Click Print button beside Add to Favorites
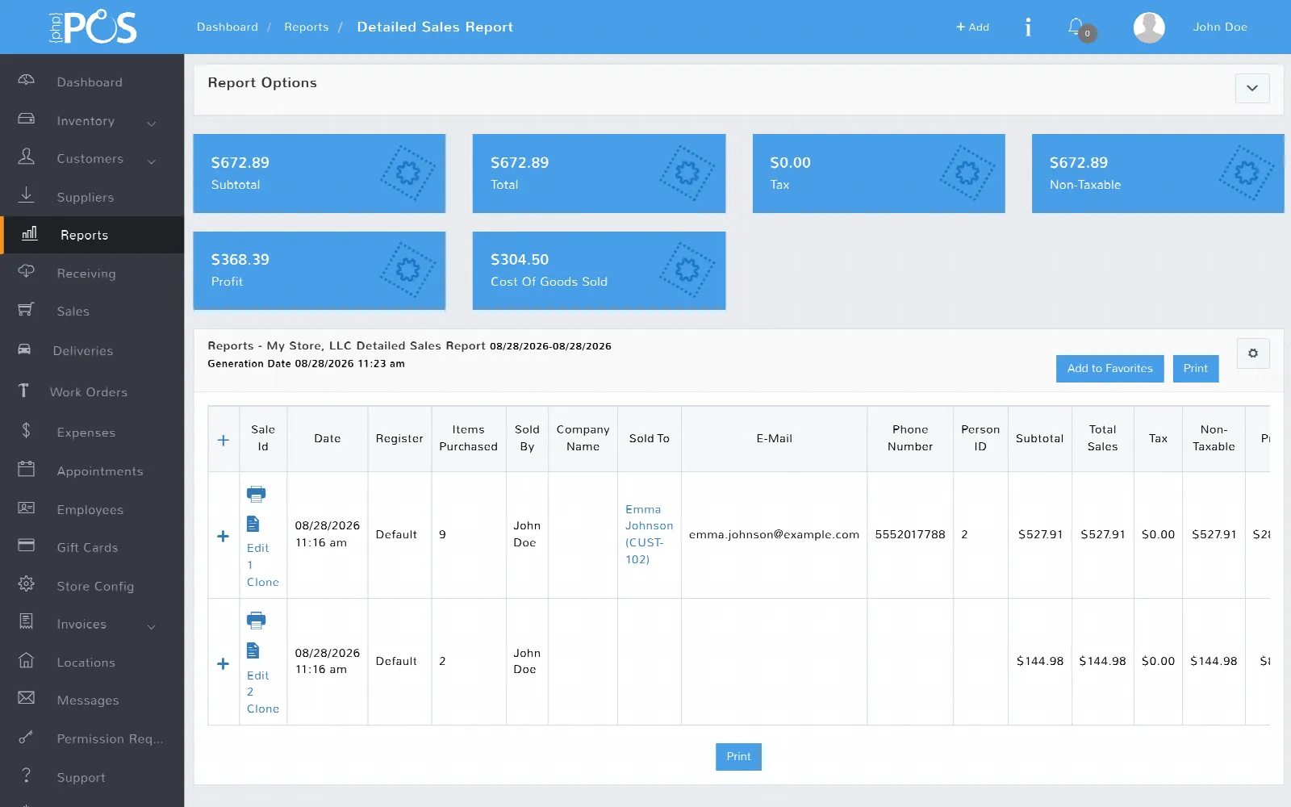This screenshot has width=1291, height=807. pos(1196,369)
